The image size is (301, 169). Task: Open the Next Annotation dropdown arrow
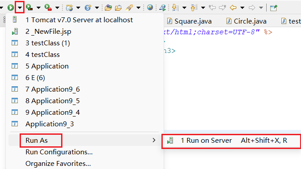point(184,8)
